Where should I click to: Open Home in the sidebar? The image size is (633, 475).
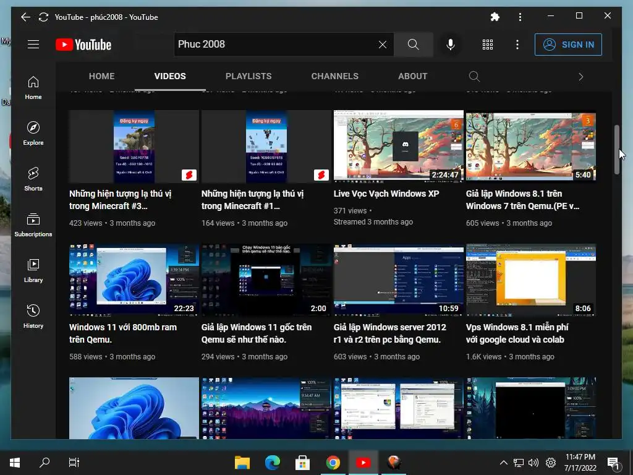pyautogui.click(x=33, y=88)
